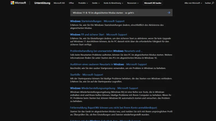Open Ausführen eines sauberen Neustarts link
This screenshot has height=121, width=216.
(108, 64)
